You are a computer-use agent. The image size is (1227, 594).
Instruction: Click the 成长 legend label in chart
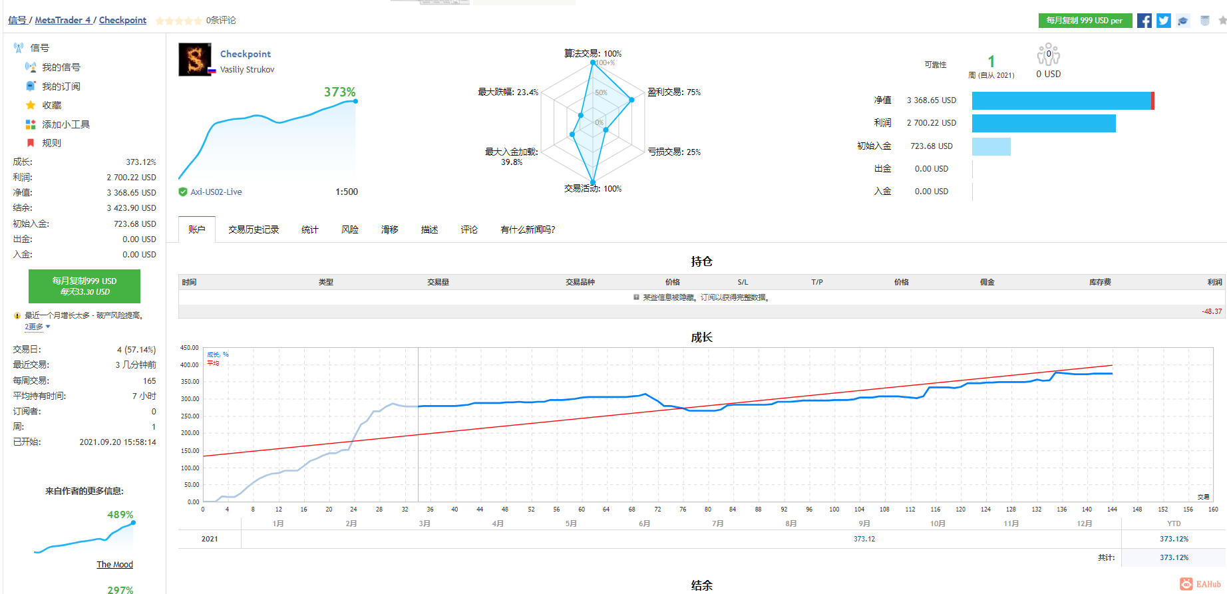[x=218, y=355]
